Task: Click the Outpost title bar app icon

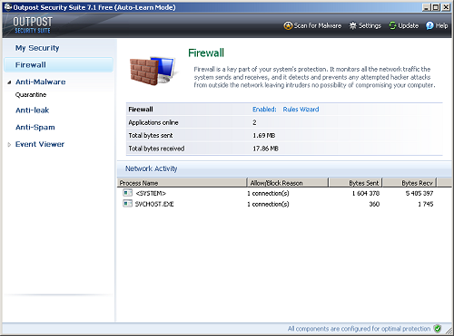Action: coord(8,7)
